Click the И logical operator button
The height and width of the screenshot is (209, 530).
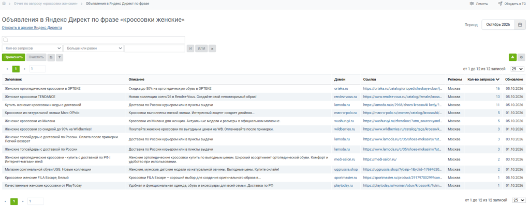pyautogui.click(x=190, y=49)
